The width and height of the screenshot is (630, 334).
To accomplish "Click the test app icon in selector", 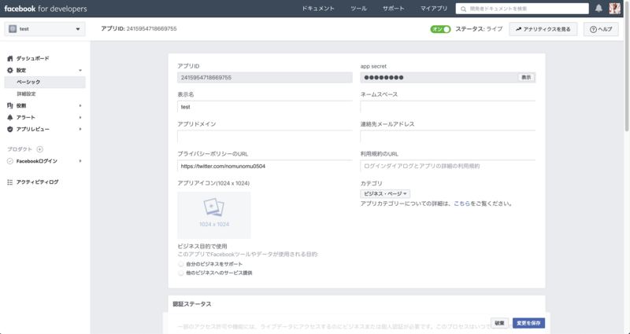I will click(x=13, y=29).
